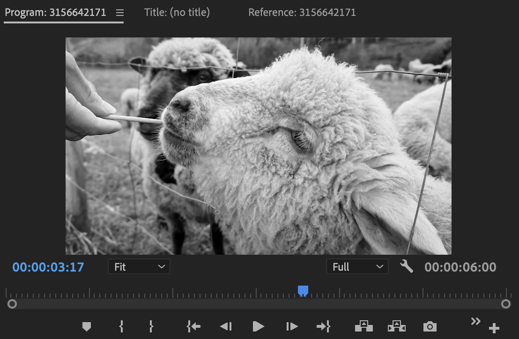Click the Mark In bracket icon
The height and width of the screenshot is (339, 519).
pyautogui.click(x=121, y=326)
